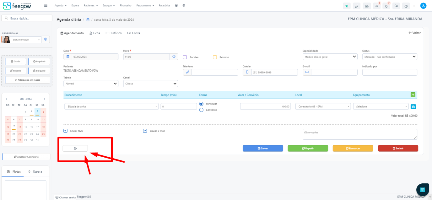Click the Celular phone input field

pos(274,72)
